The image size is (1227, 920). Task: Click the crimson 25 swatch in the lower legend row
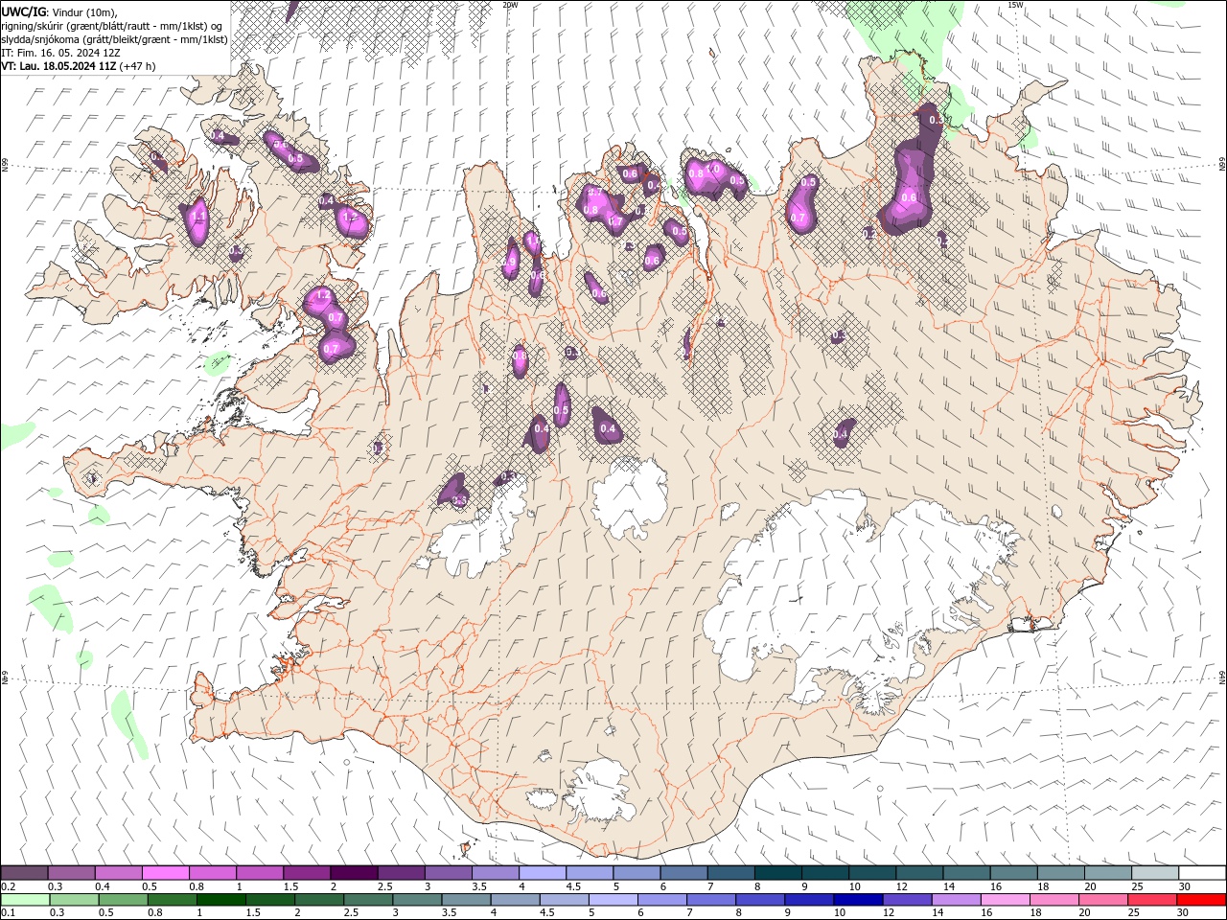(x=1151, y=900)
